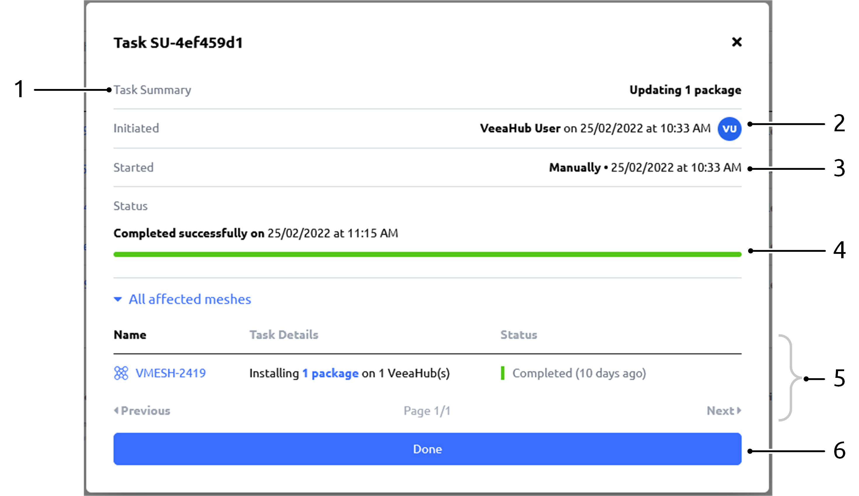Screen dimensions: 859x496
Task: Open the 1 package link
Action: tap(330, 374)
